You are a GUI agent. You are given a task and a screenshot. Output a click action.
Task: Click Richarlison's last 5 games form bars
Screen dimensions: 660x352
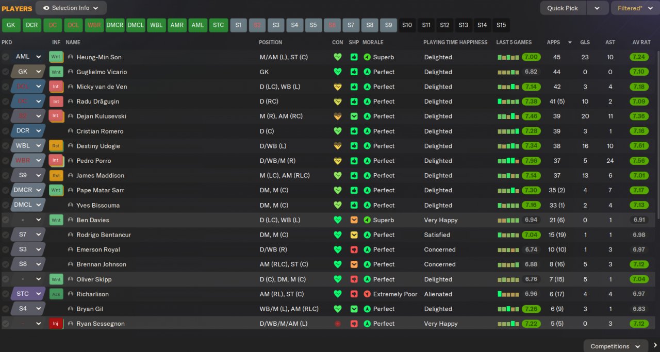pos(508,294)
